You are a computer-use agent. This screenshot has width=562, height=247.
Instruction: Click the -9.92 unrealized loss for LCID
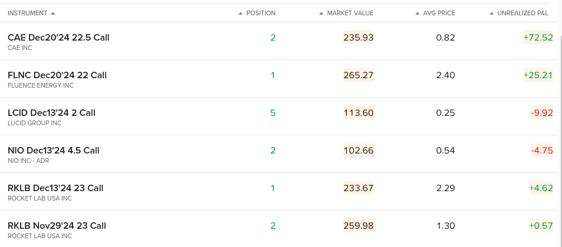pyautogui.click(x=542, y=113)
